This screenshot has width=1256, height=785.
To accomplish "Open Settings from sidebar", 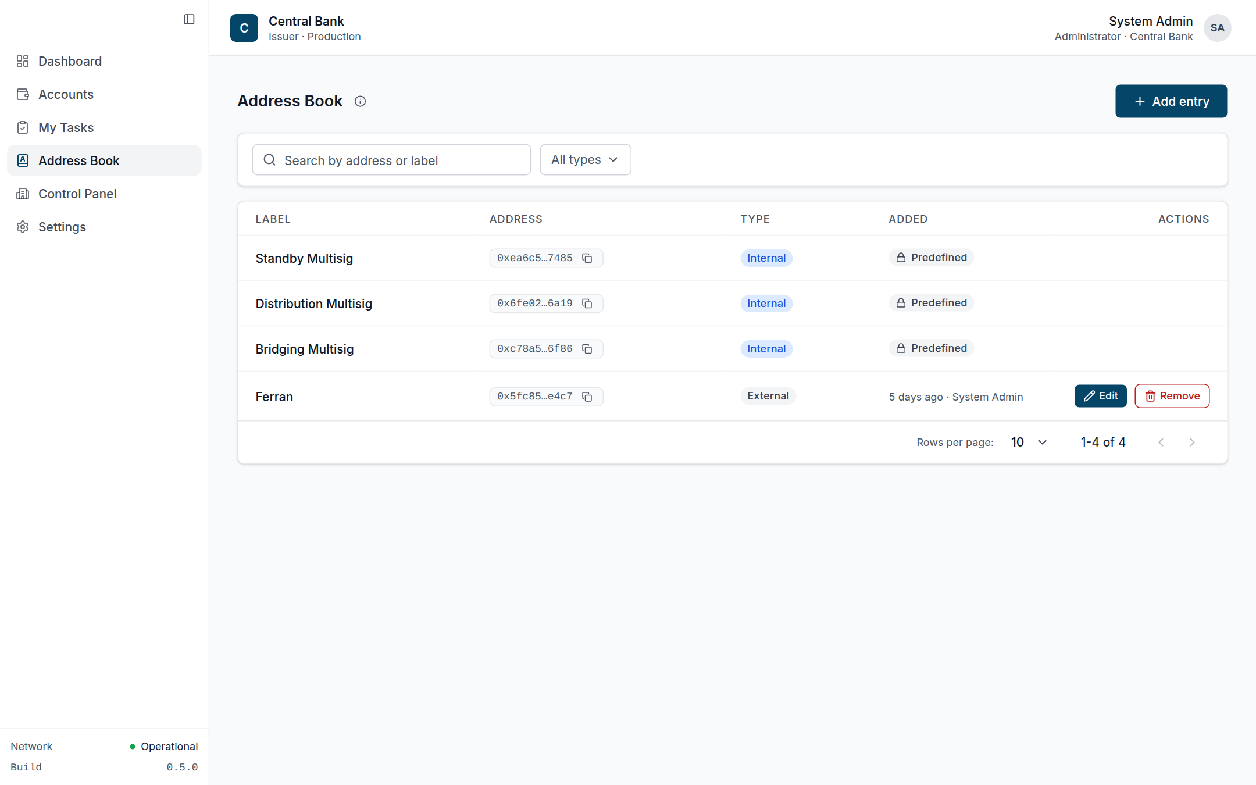I will point(104,227).
